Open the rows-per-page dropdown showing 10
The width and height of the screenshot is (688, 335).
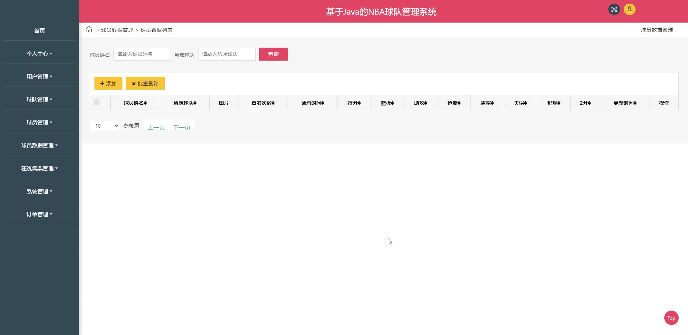point(105,126)
